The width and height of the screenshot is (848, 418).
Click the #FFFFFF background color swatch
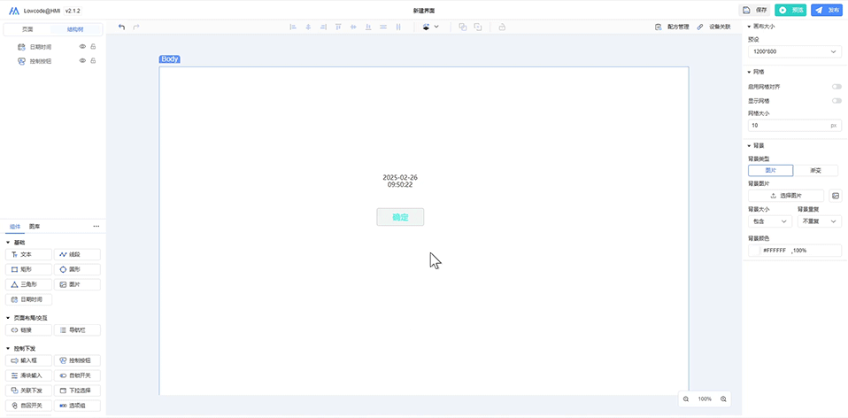755,251
